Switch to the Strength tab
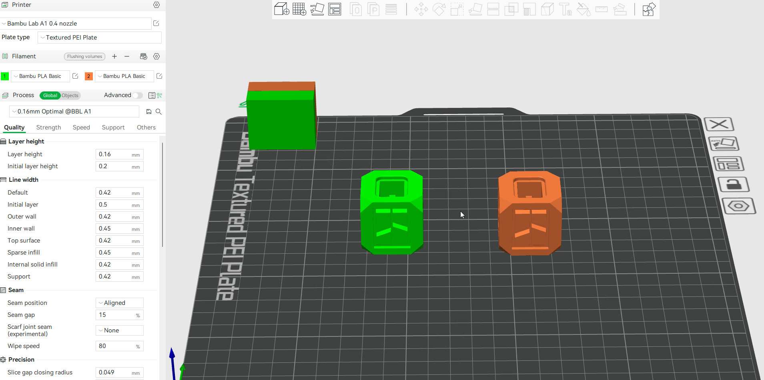 pos(49,127)
